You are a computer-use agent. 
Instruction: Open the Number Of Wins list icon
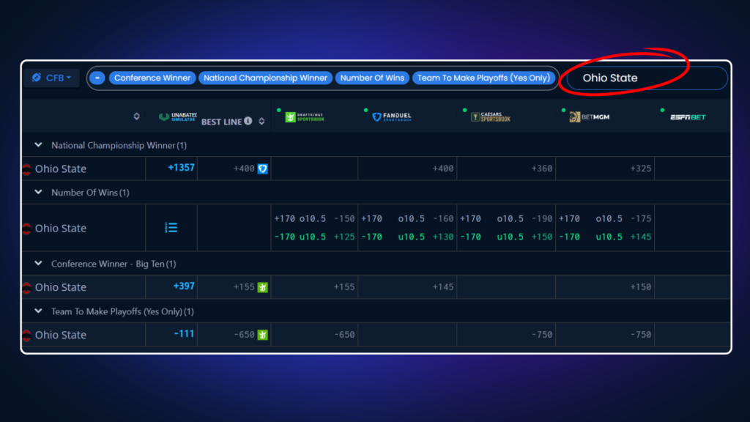[x=171, y=228]
